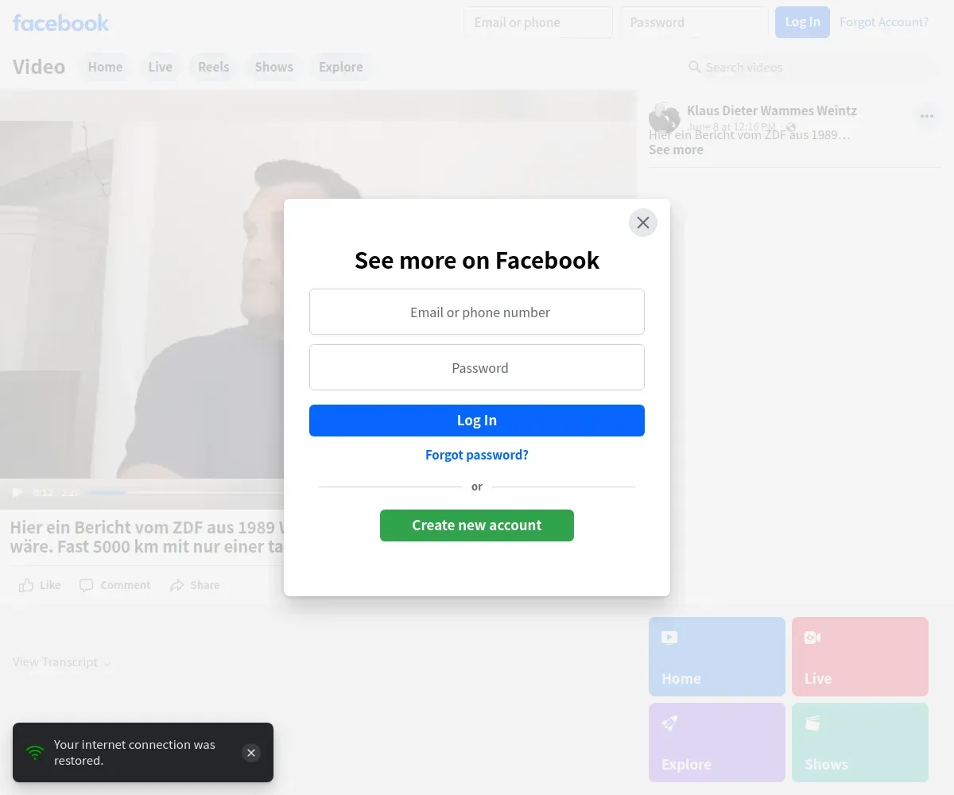Expand the View Transcript dropdown
The width and height of the screenshot is (954, 795).
point(62,662)
